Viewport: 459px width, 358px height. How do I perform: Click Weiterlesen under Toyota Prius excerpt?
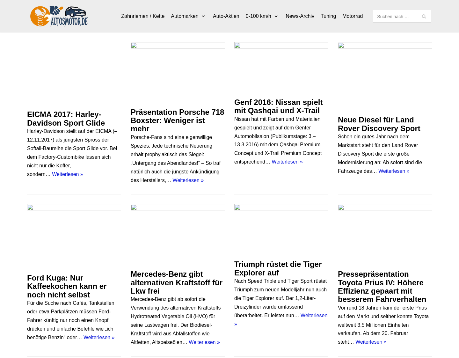[x=371, y=342]
